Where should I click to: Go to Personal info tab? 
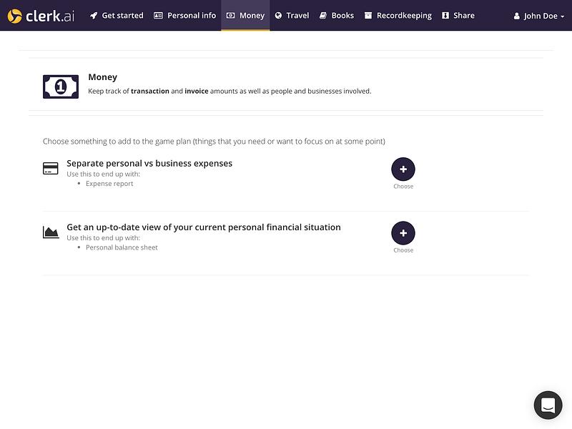point(185,15)
